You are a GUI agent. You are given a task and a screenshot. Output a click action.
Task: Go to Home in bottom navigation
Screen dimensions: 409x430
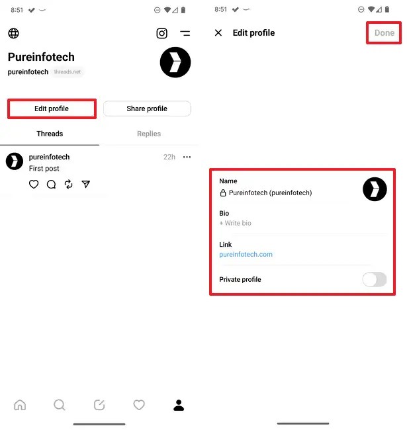[20, 405]
